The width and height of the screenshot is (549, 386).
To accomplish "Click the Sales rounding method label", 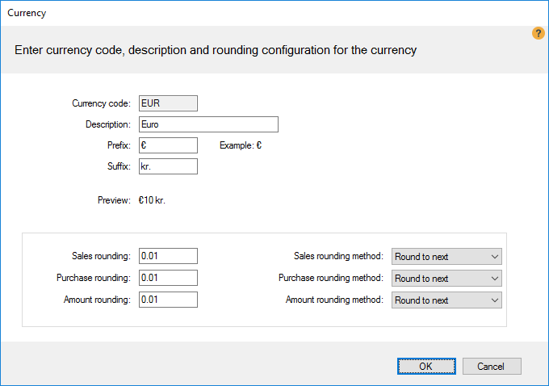I will pyautogui.click(x=337, y=256).
